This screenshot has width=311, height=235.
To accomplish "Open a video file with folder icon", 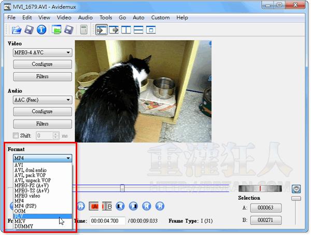I will click(x=16, y=30).
